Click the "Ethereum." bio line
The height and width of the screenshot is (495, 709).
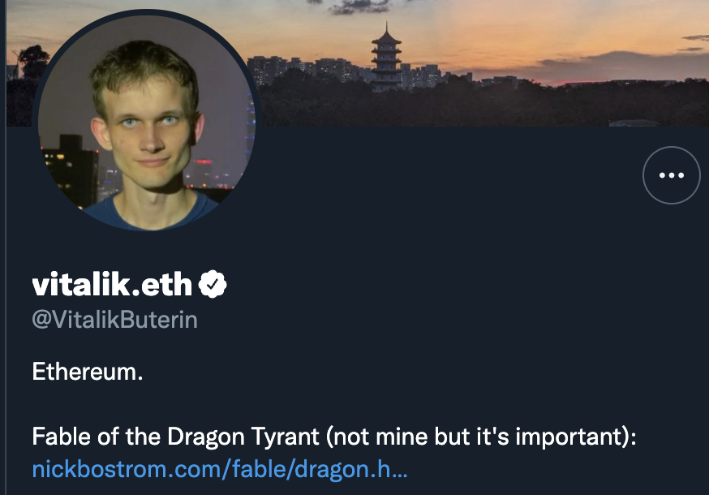[88, 373]
